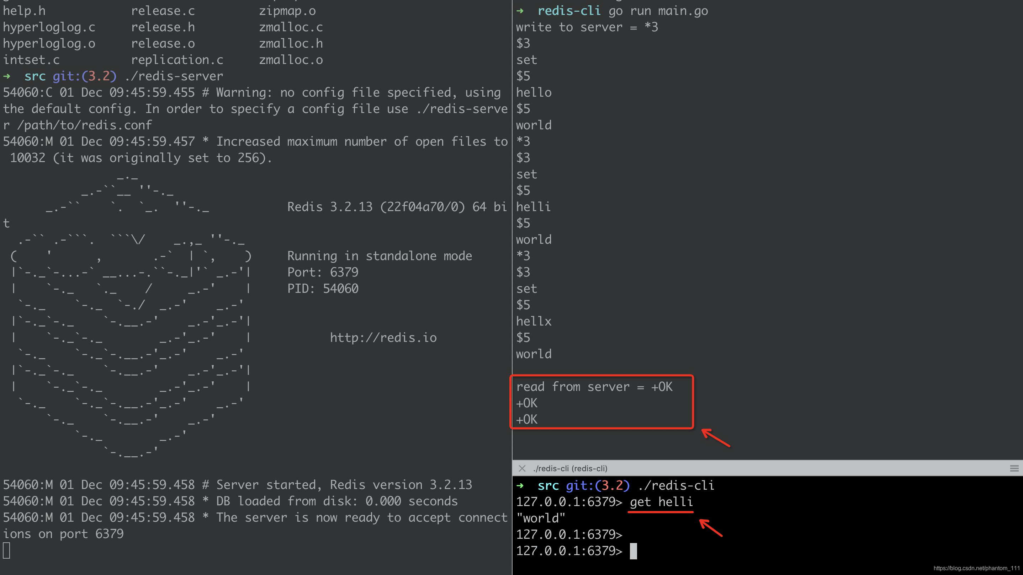Click 'Port: 6379' in server banner

pos(323,272)
